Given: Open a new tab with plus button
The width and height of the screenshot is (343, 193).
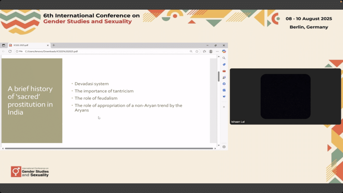Looking at the screenshot, I should point(54,45).
